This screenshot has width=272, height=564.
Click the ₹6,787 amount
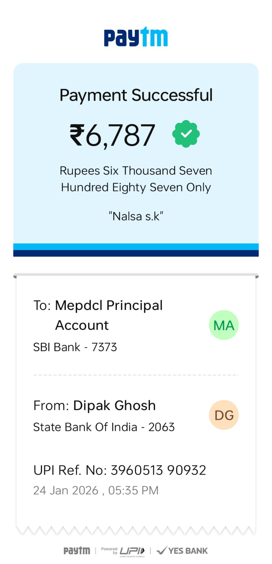[112, 135]
